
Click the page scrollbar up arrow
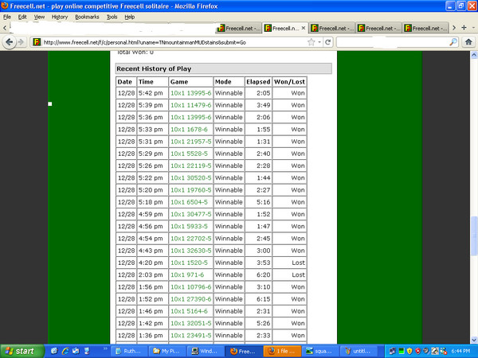(474, 55)
